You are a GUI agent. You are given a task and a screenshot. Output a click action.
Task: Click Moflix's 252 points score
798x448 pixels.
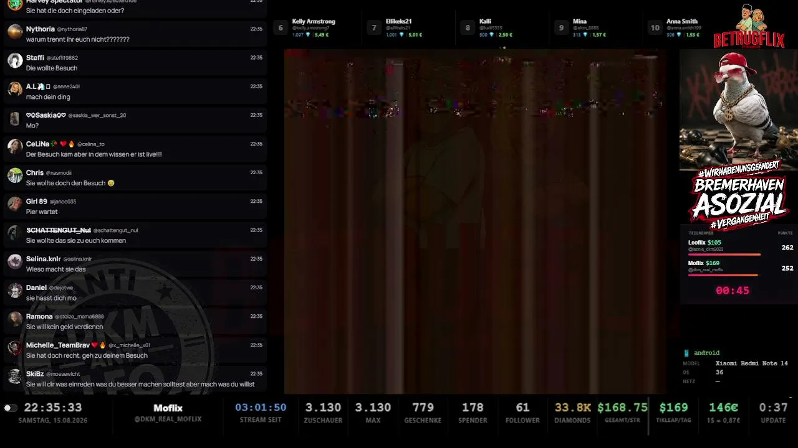[x=787, y=268]
